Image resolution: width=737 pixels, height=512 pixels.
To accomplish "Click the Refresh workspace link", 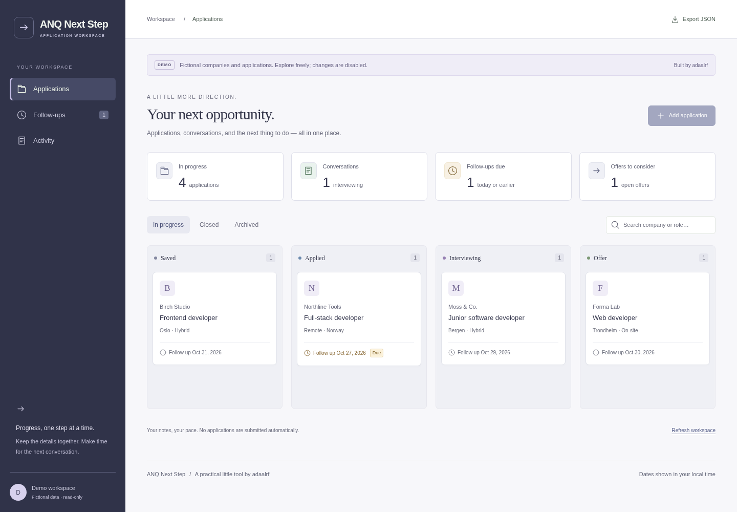I will point(693,431).
